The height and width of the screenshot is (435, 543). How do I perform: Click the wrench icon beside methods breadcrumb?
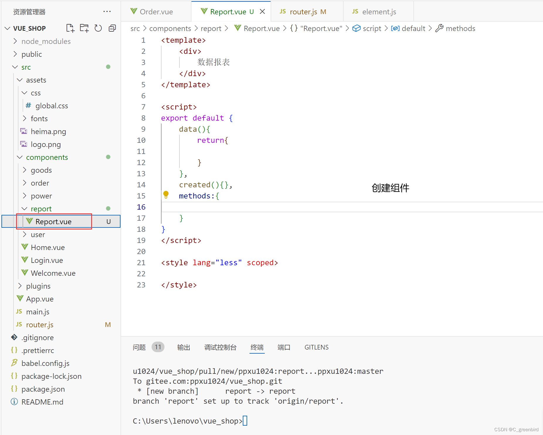point(439,28)
